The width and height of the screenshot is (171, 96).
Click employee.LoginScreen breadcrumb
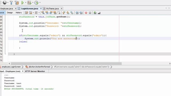(11, 67)
